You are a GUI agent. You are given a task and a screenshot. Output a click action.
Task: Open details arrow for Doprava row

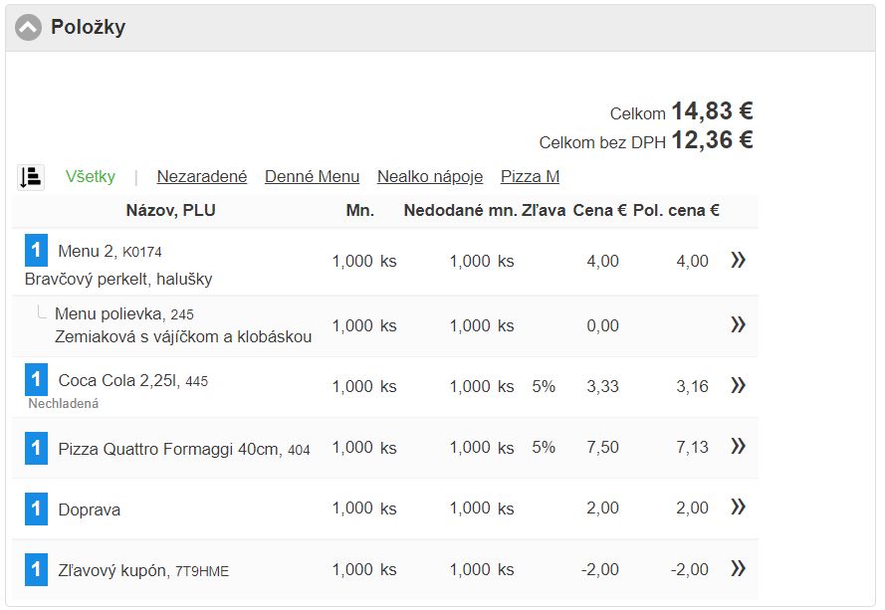pyautogui.click(x=738, y=508)
